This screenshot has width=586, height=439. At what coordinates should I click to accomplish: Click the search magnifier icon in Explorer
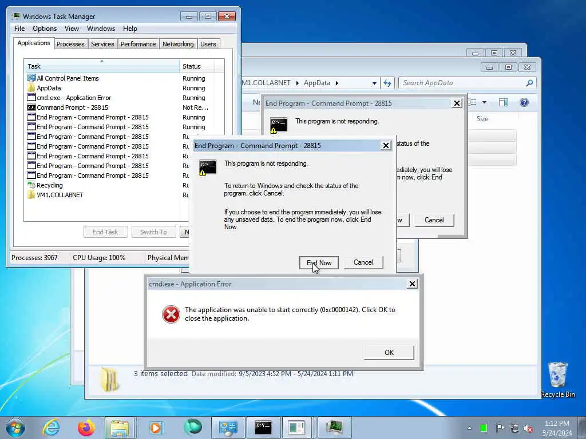(x=529, y=83)
